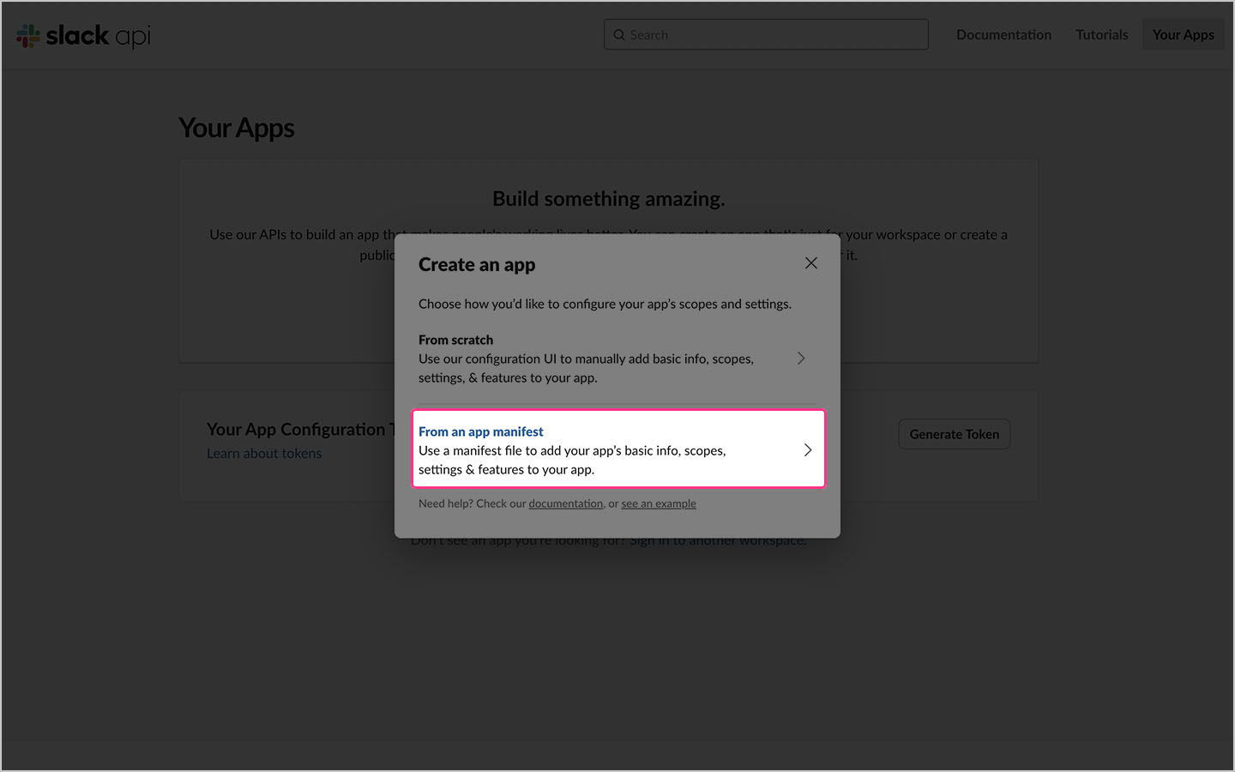Click the chevron arrow beside From scratch

pos(801,359)
